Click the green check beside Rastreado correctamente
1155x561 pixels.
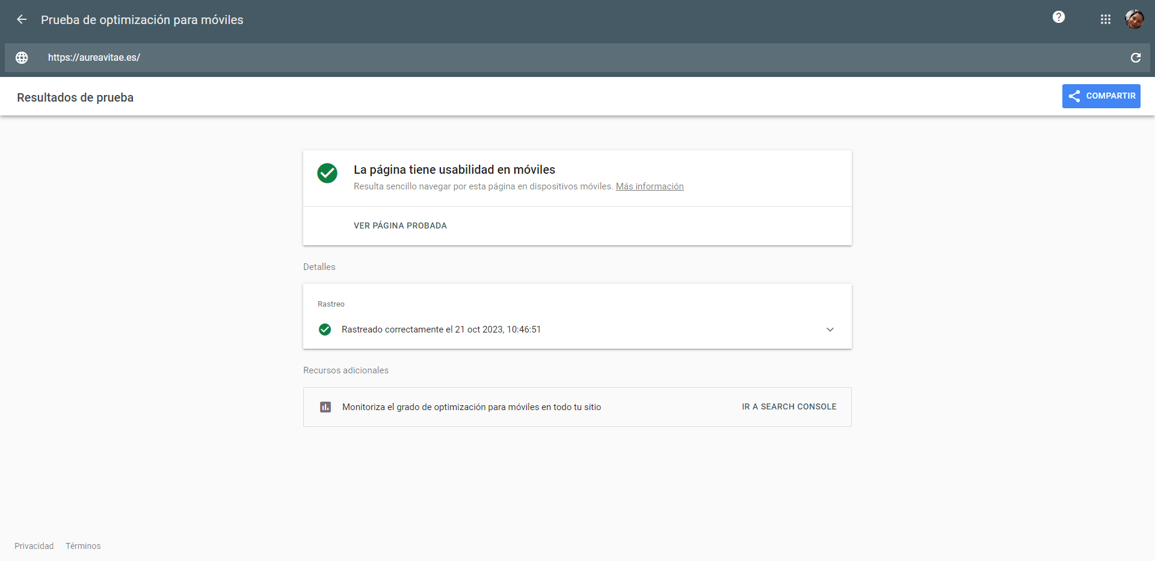(x=325, y=330)
